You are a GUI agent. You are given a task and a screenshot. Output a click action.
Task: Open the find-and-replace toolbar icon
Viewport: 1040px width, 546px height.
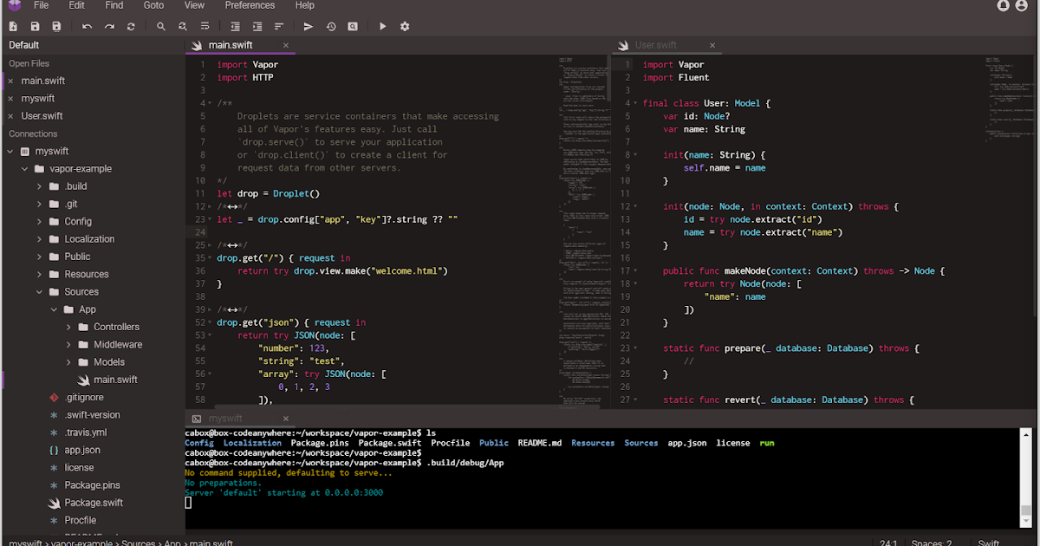(x=183, y=27)
